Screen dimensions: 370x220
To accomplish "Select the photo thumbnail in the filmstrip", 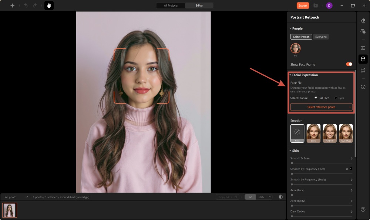I will (x=10, y=210).
